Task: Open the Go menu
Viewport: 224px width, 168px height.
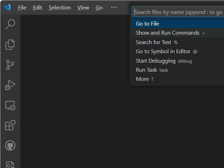Action: [x=99, y=7]
